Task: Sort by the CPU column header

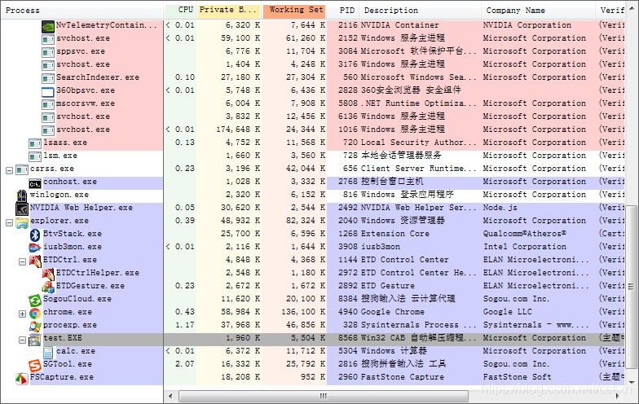Action: coord(181,11)
